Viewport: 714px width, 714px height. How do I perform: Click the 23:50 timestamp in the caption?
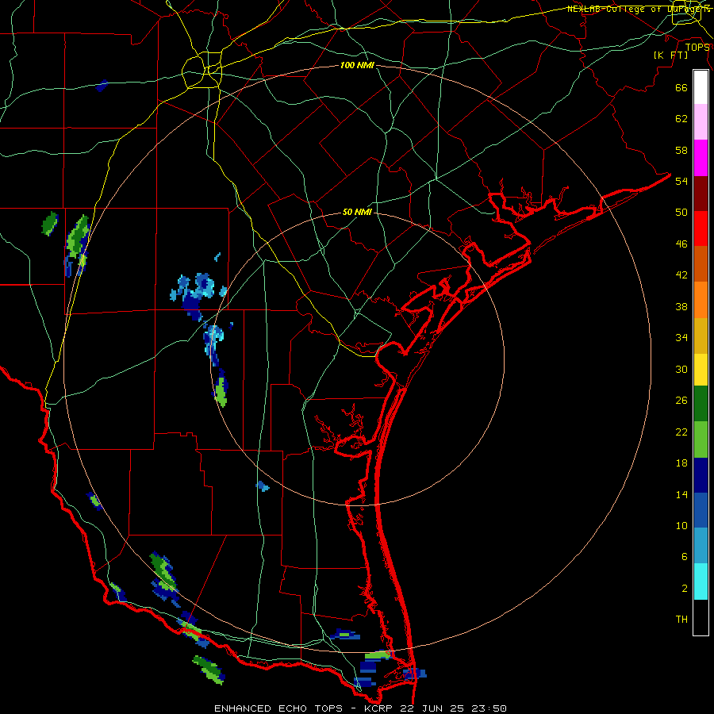click(x=488, y=708)
